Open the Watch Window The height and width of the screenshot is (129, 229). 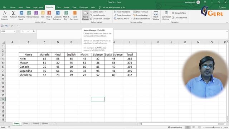pyautogui.click(x=156, y=15)
